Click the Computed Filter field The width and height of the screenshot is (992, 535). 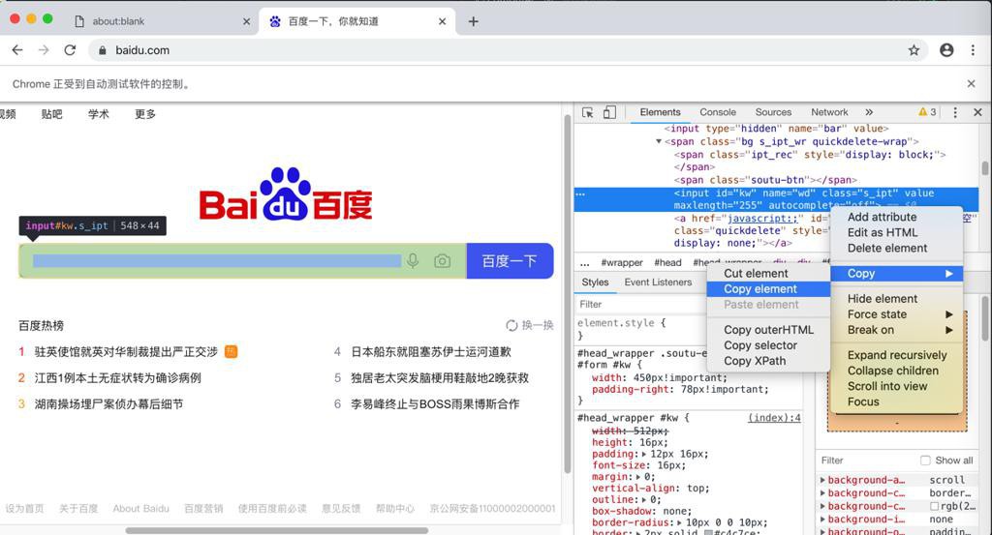(x=867, y=461)
